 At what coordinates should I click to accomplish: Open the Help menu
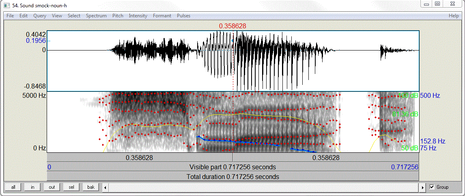coord(454,16)
